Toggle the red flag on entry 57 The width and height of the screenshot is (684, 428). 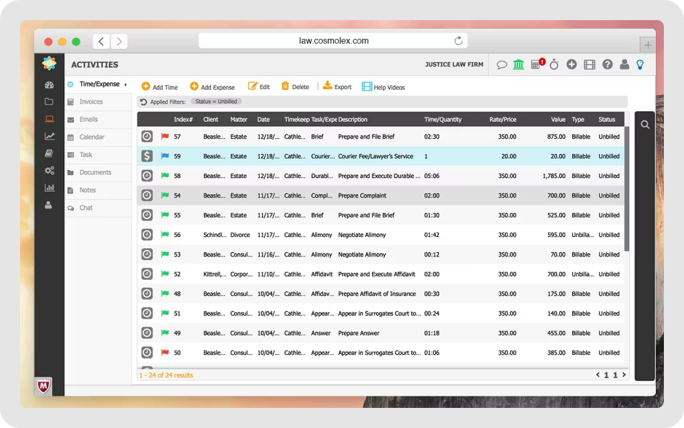[164, 137]
